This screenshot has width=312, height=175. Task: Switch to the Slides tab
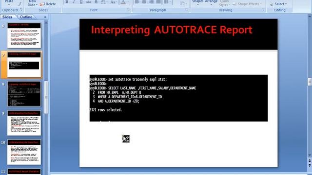pyautogui.click(x=7, y=17)
